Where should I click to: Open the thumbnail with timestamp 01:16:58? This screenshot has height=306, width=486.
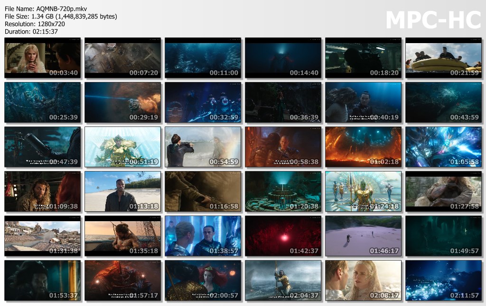203,191
